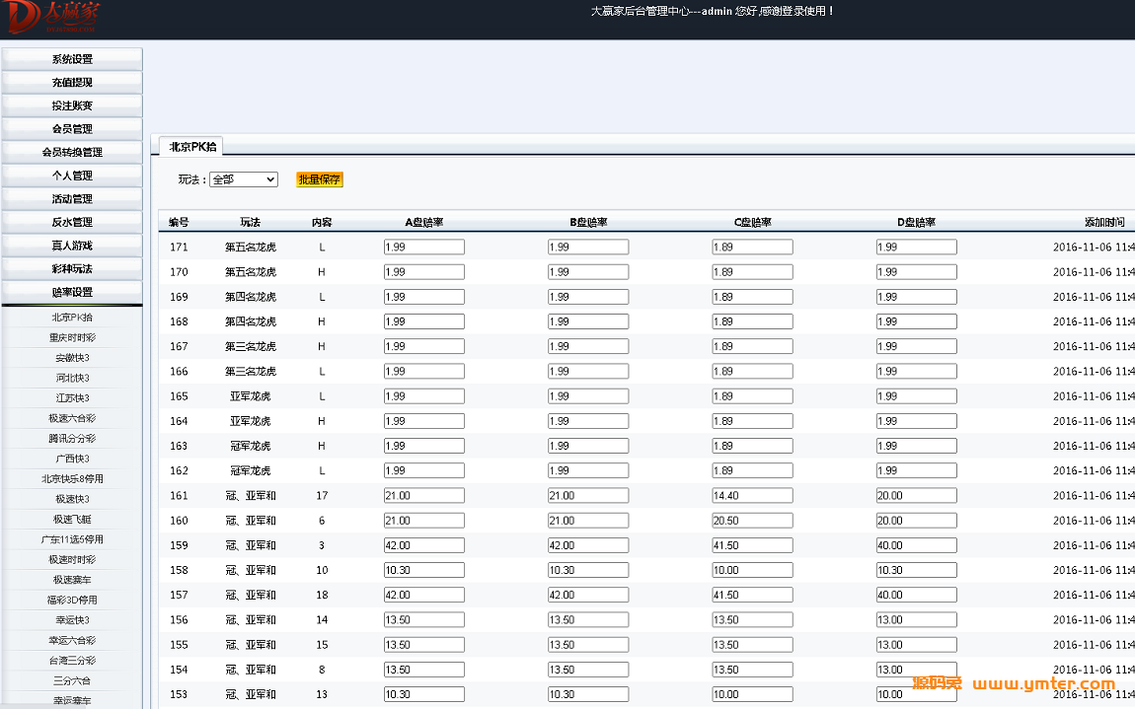Select 极速飞艇 in sidebar

coord(72,520)
